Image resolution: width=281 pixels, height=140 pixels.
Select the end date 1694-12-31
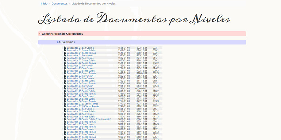click(141, 50)
